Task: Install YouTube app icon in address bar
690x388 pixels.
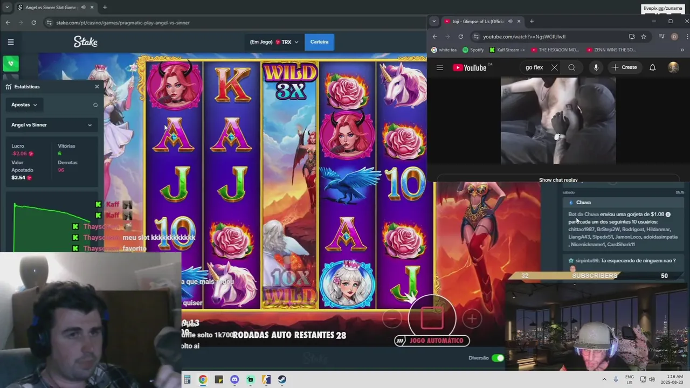Action: point(632,37)
